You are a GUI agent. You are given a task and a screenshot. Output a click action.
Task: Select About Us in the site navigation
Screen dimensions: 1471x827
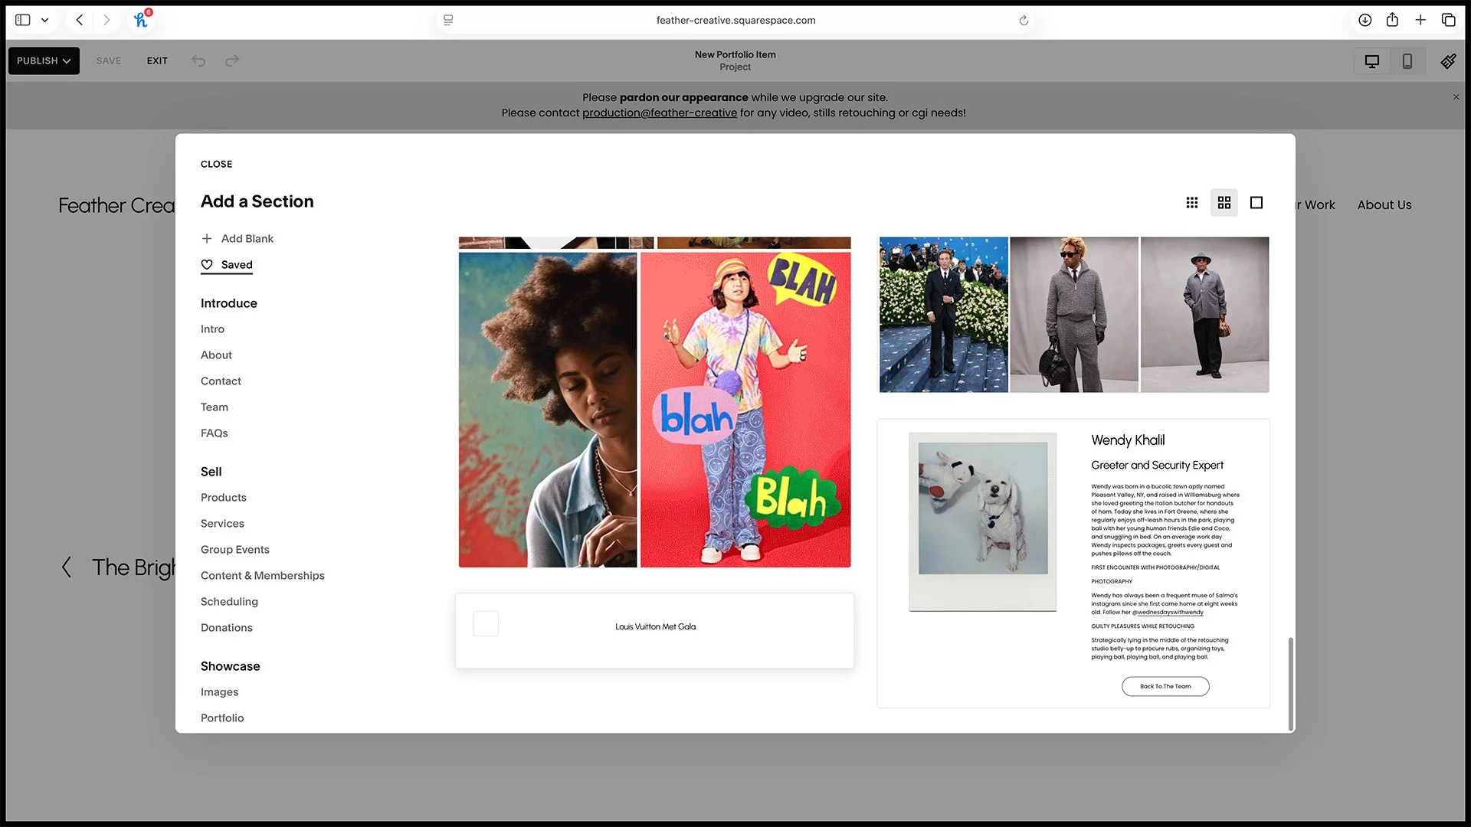1384,204
